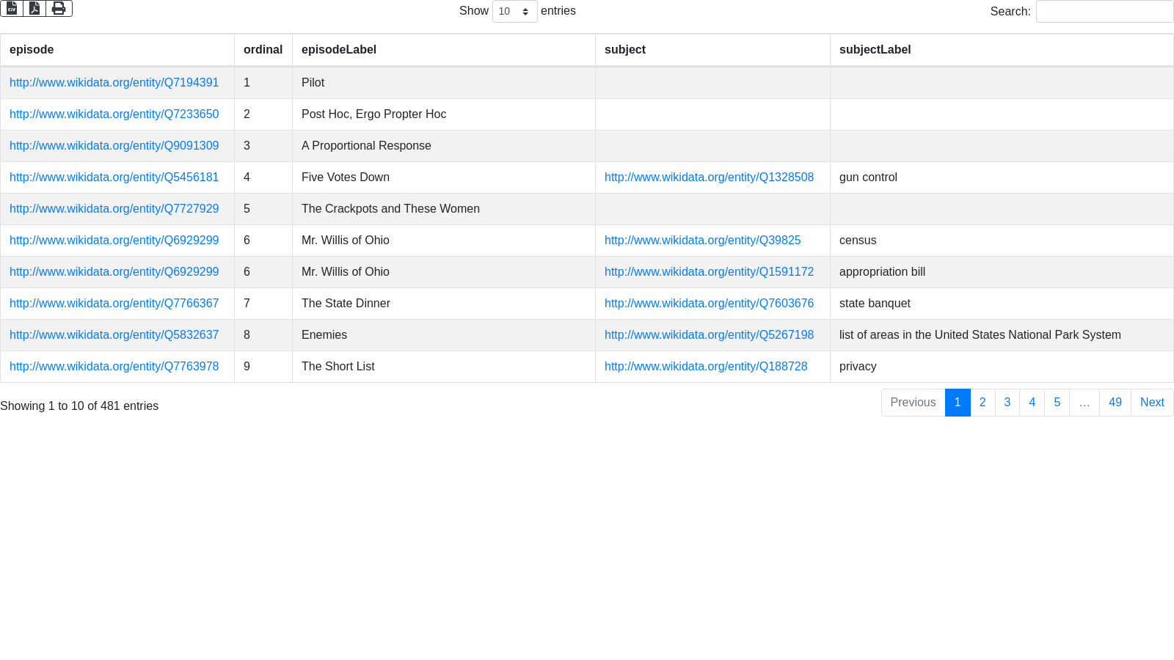
Task: Export the table as PDF
Action: point(34,8)
